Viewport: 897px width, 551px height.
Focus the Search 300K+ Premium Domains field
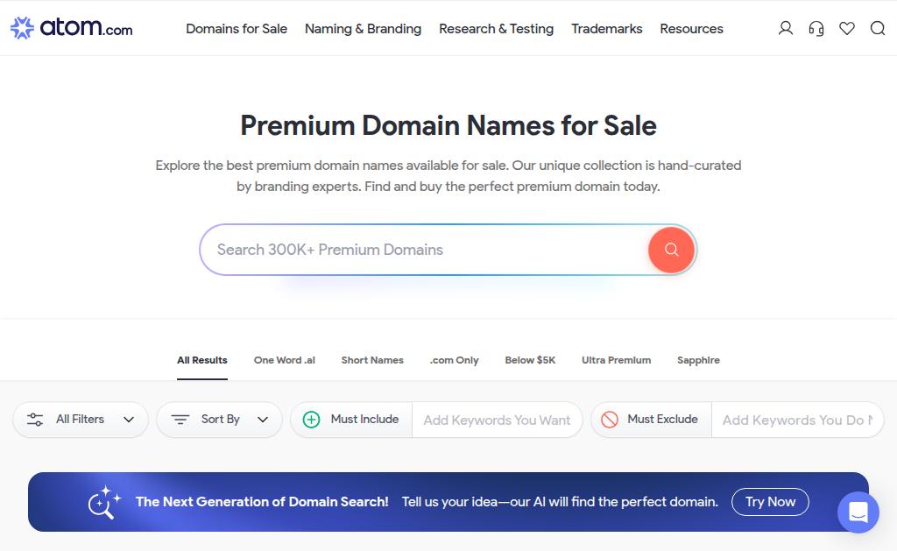coord(423,250)
